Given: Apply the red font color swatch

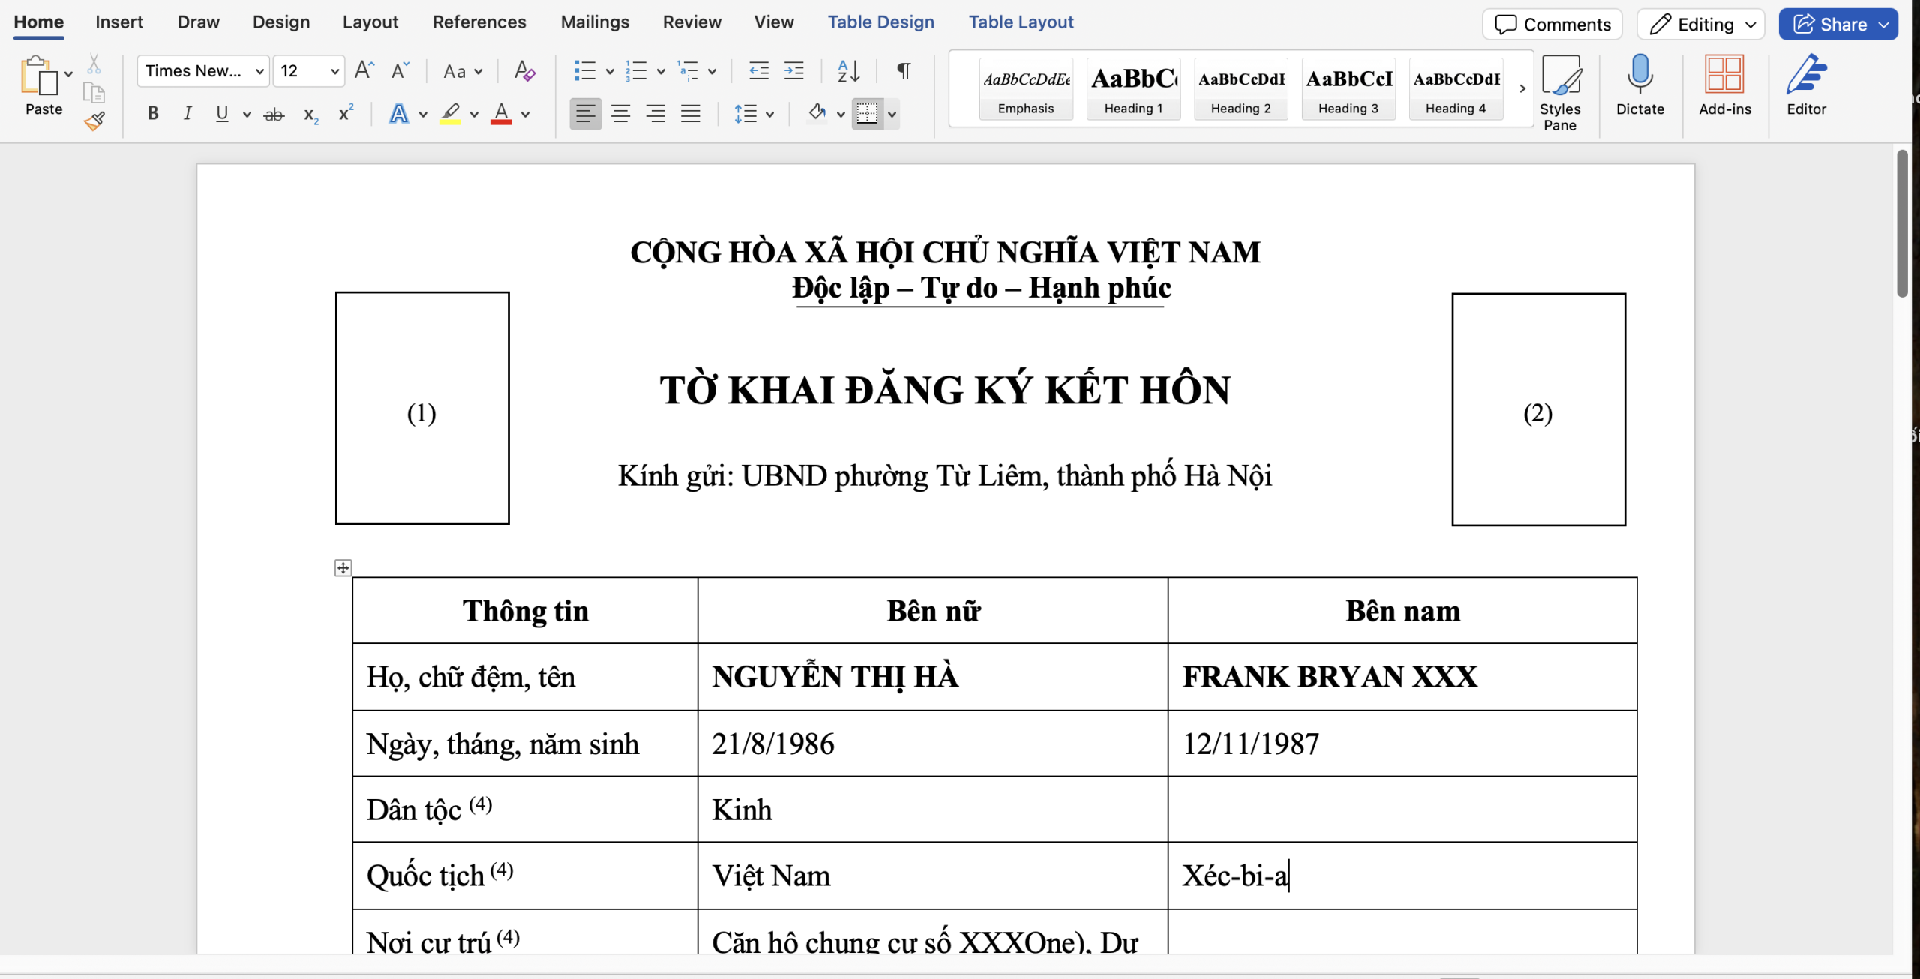Looking at the screenshot, I should click(x=501, y=114).
